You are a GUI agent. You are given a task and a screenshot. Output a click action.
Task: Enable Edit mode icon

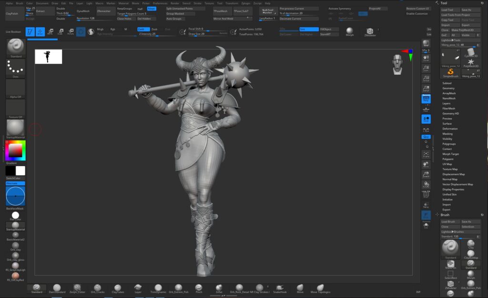[30, 31]
